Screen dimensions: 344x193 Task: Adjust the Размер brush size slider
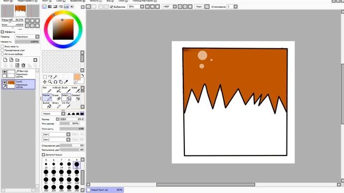pos(72,119)
